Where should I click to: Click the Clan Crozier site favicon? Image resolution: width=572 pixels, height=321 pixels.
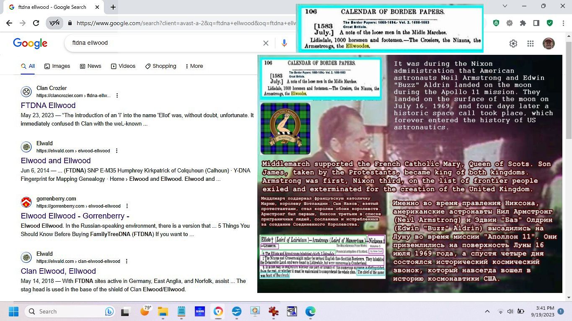coord(26,92)
